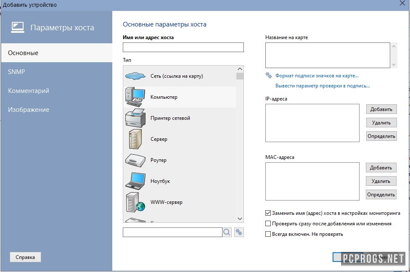Uncheck Заменить имя (адрес) хоста checkbox
The height and width of the screenshot is (272, 410).
268,213
